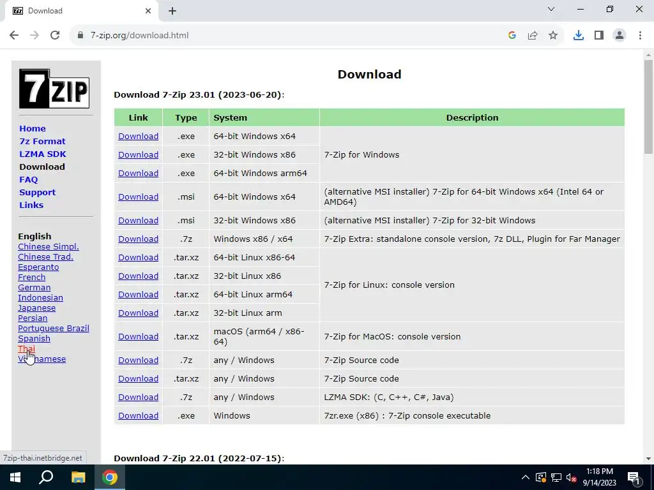Click the forward navigation arrow
Image resolution: width=654 pixels, height=490 pixels.
pos(34,36)
